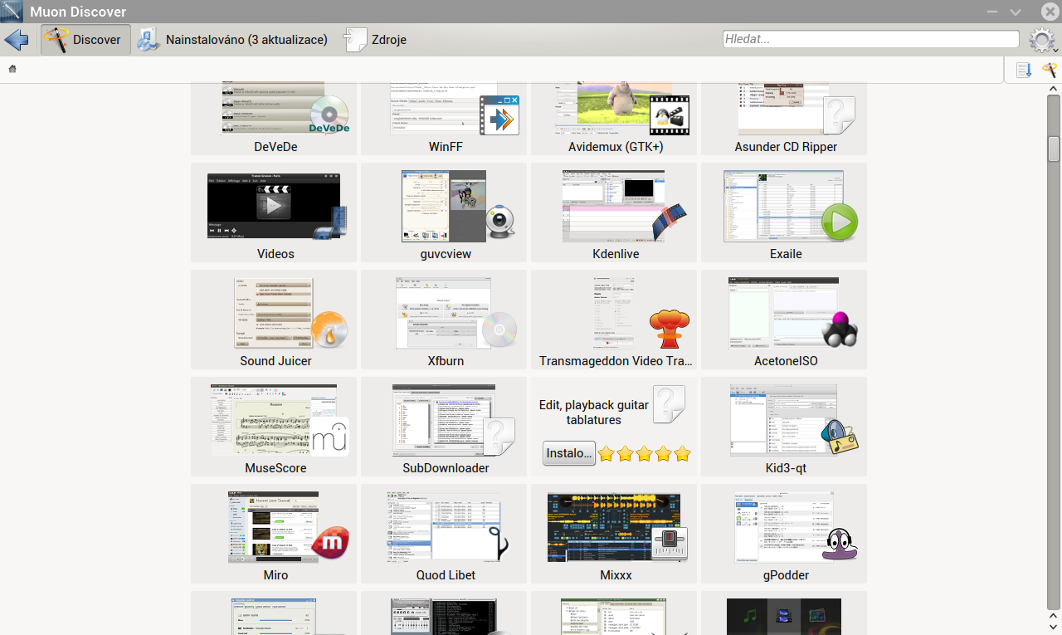Open the sort order list icon
The image size is (1062, 635).
[x=1024, y=71]
